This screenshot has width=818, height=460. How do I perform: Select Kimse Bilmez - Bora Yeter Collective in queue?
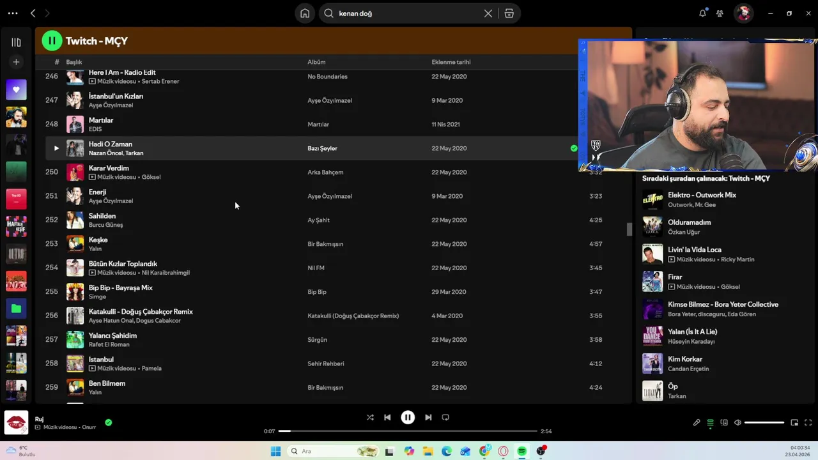click(x=723, y=305)
